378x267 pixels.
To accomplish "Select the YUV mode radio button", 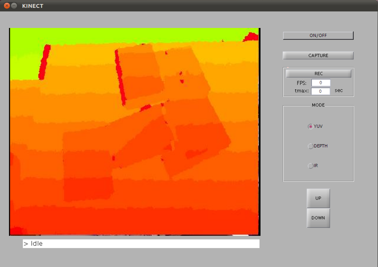I will (310, 127).
